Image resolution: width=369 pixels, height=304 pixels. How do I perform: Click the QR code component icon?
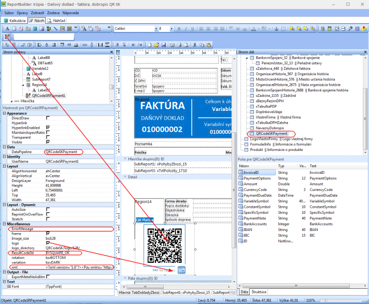8,36
